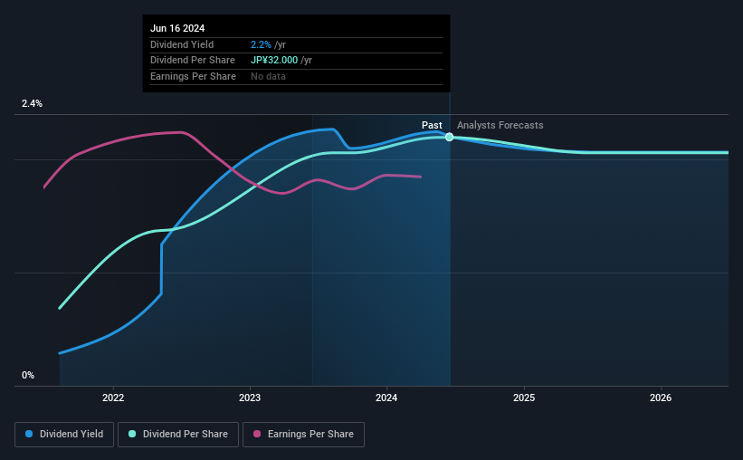Click the Past label on chart
743x460 pixels.
point(432,125)
